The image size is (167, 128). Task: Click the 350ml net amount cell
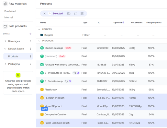pos(133,81)
